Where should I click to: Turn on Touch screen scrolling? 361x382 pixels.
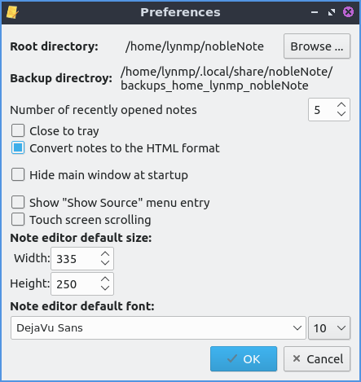point(18,219)
